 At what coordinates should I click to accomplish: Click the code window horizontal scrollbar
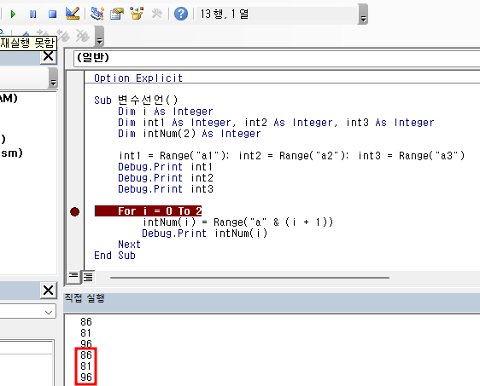(249, 278)
